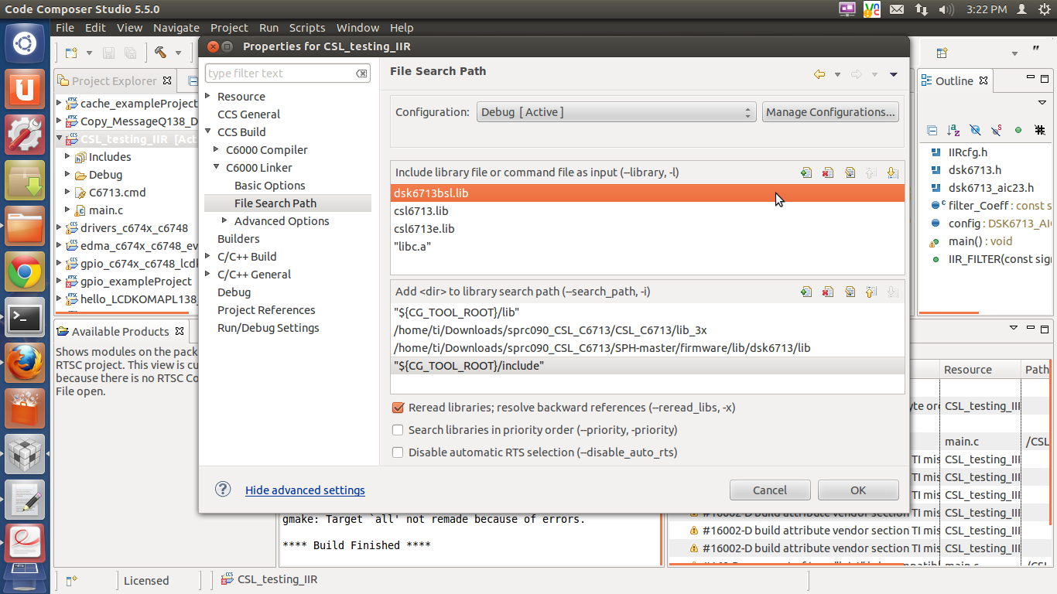The width and height of the screenshot is (1057, 594).
Task: Move the selected library down the list
Action: coord(894,172)
